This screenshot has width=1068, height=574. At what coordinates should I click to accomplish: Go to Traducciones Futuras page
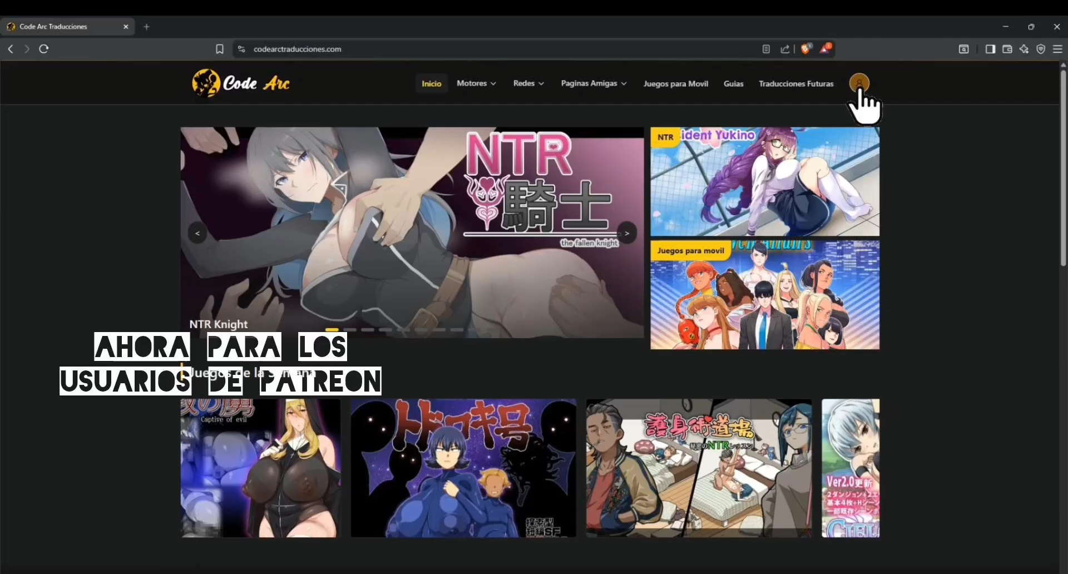tap(796, 83)
